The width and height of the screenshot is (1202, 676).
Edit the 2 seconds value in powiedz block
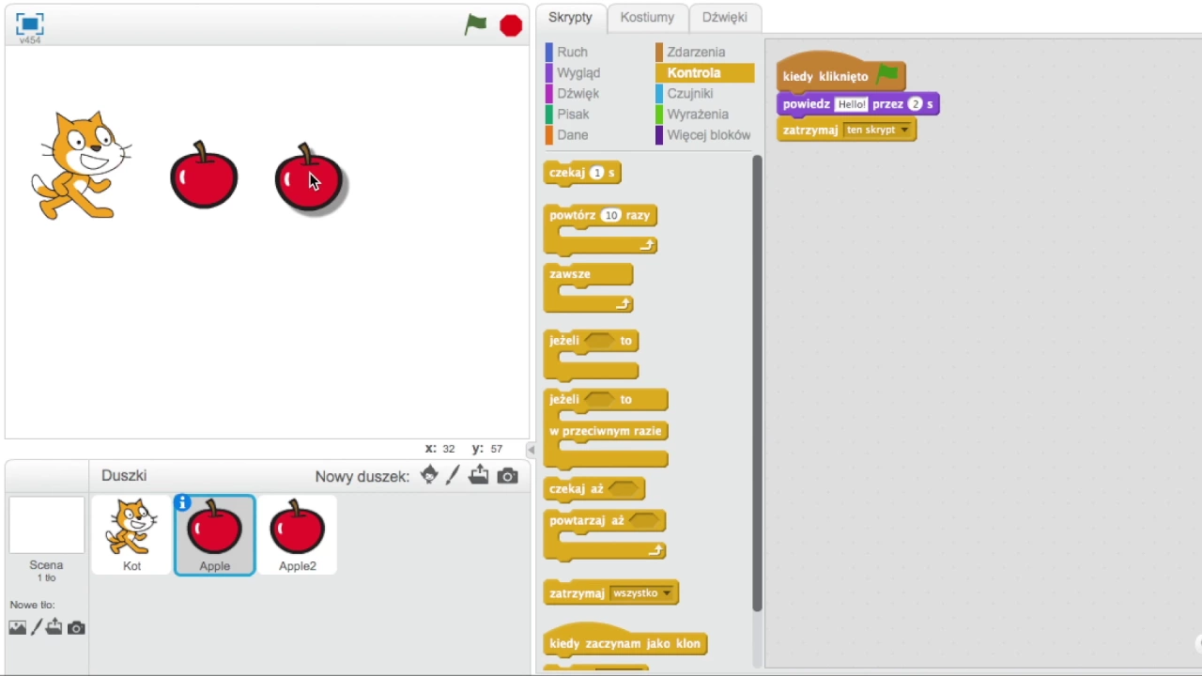[915, 104]
